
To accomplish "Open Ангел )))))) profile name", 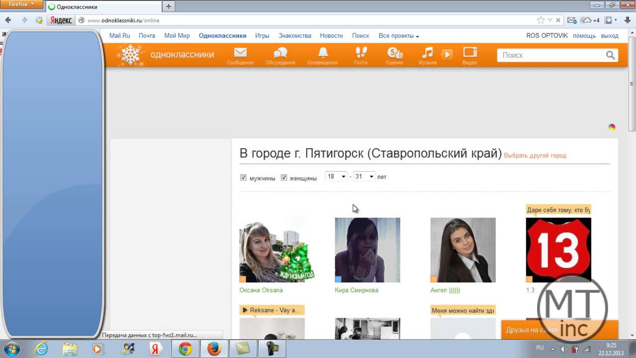I will (445, 290).
